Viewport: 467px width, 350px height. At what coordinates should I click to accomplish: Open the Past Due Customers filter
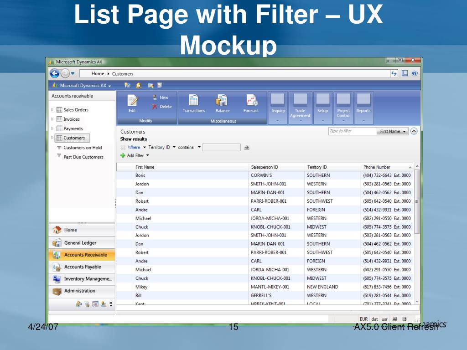[x=83, y=157]
